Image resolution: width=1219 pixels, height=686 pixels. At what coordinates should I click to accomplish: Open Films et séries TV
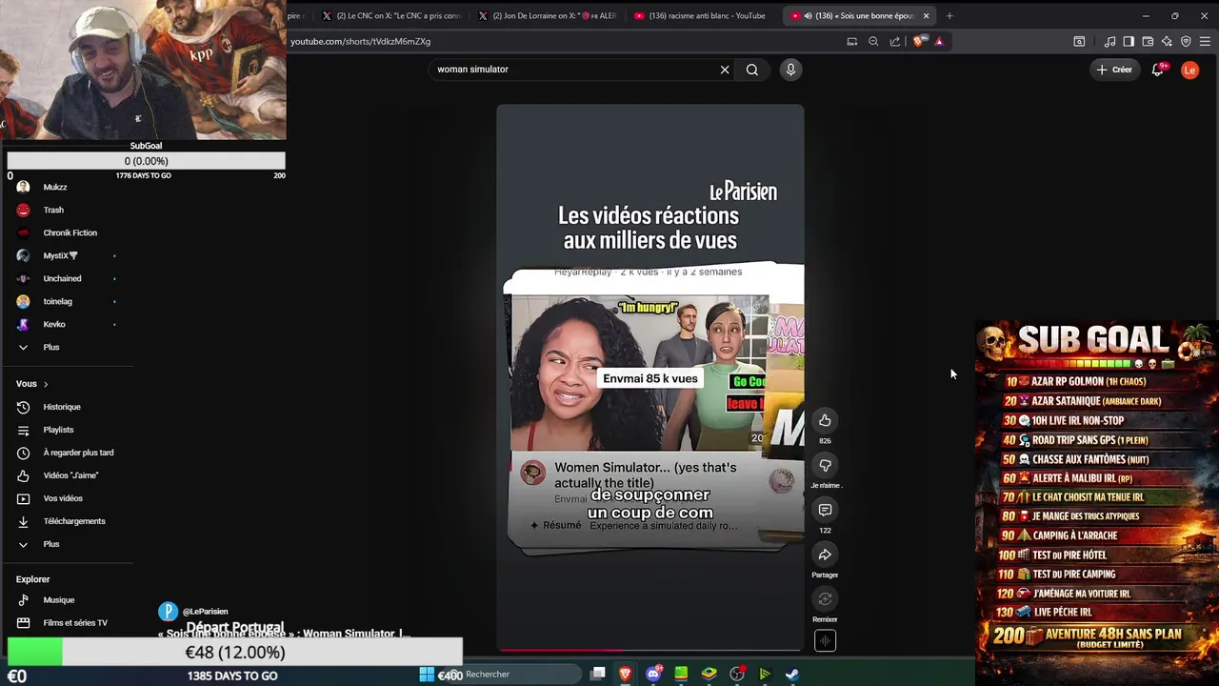75,623
